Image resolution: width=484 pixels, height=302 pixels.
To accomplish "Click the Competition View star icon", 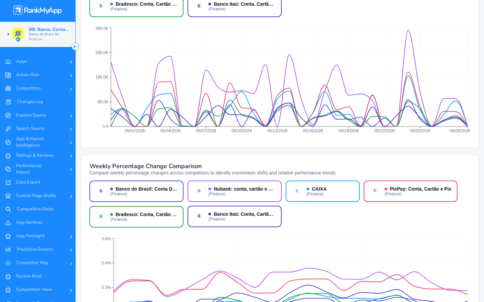I will pos(8,290).
